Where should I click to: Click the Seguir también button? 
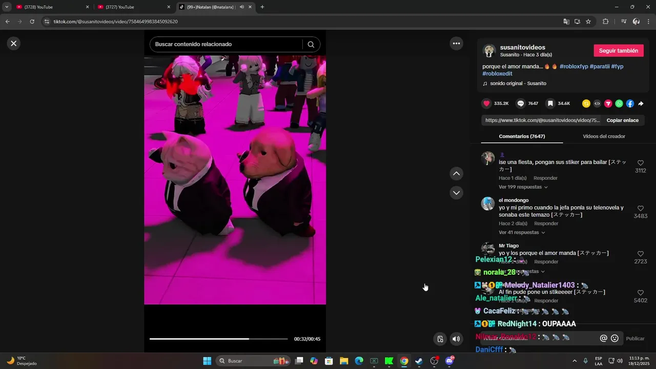[x=619, y=51]
